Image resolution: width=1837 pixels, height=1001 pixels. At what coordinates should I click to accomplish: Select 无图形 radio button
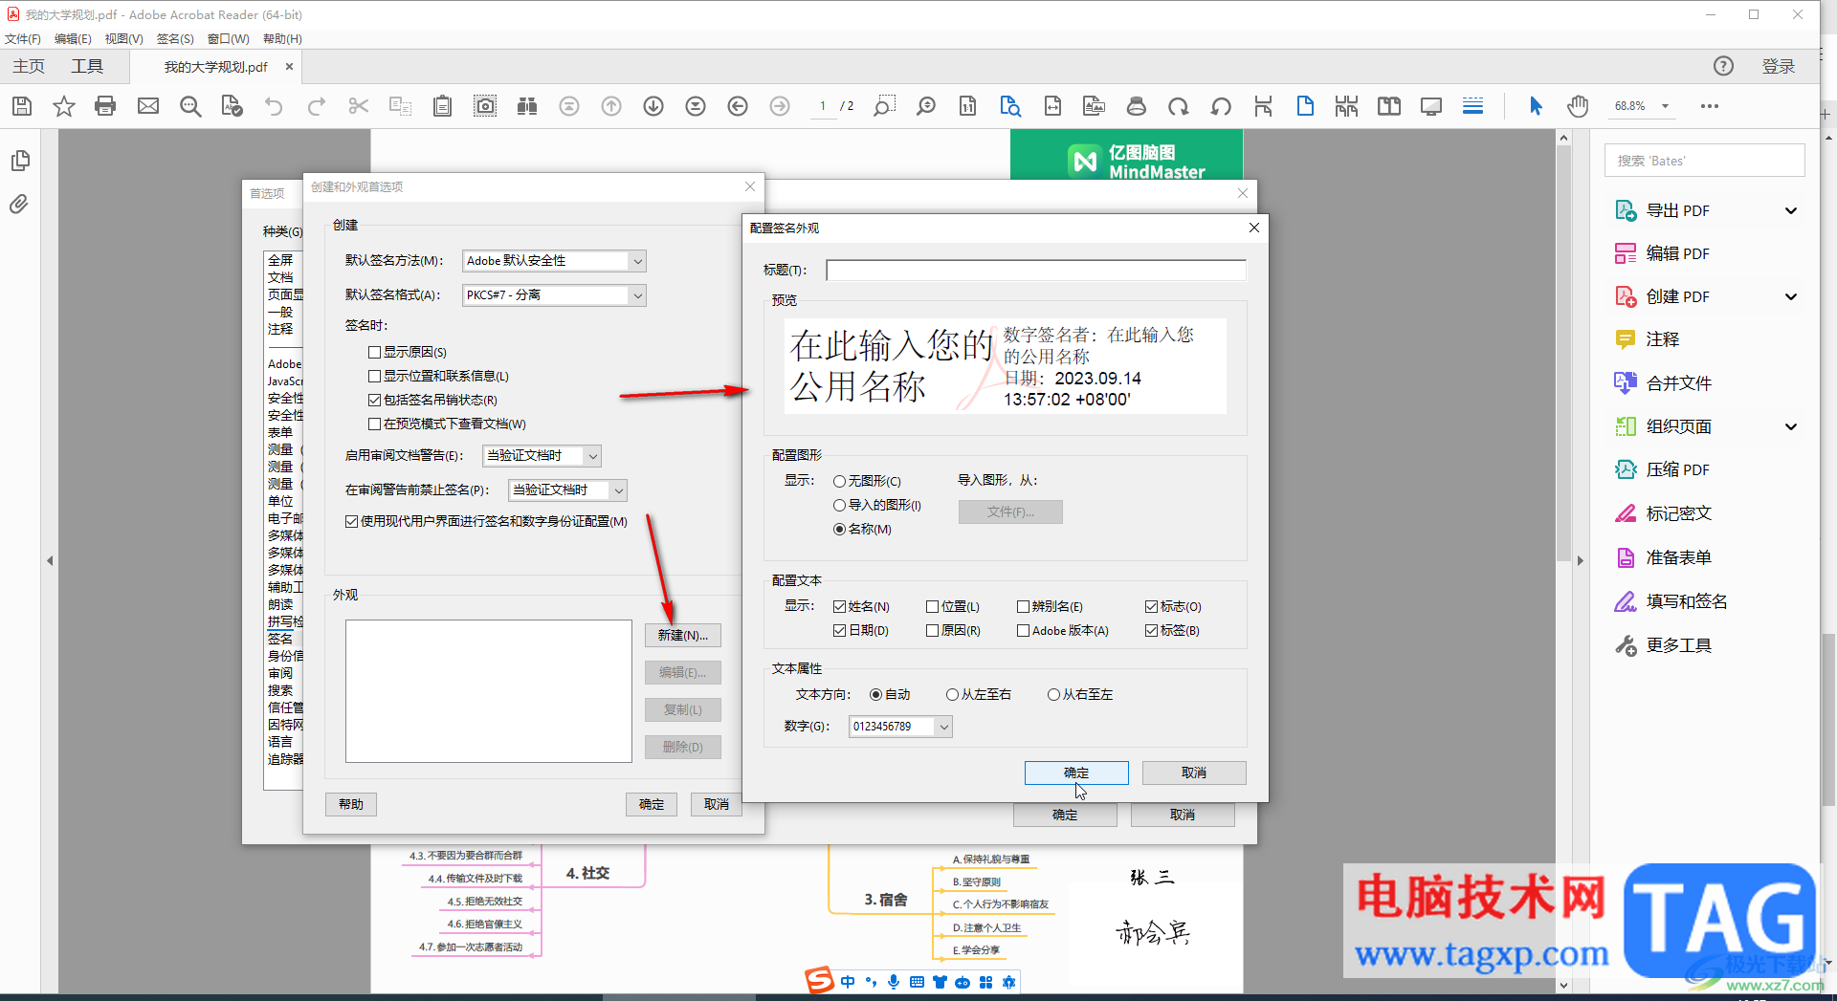[x=839, y=481]
